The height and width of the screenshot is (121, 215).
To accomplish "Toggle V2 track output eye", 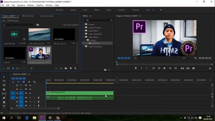I will tap(30, 89).
